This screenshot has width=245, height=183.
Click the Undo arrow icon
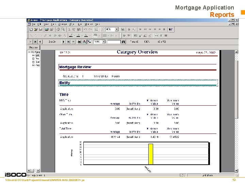(85, 29)
